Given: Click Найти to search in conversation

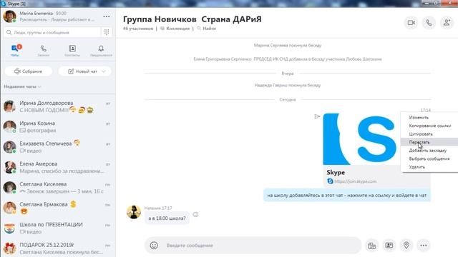Looking at the screenshot, I should [207, 29].
